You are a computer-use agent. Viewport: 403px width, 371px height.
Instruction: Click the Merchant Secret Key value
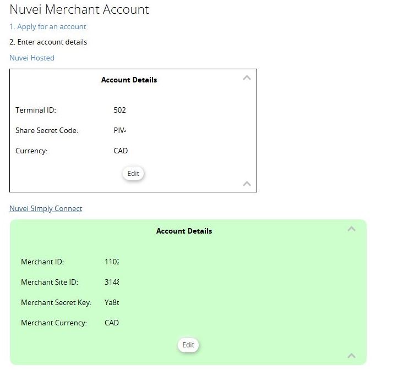tap(112, 302)
